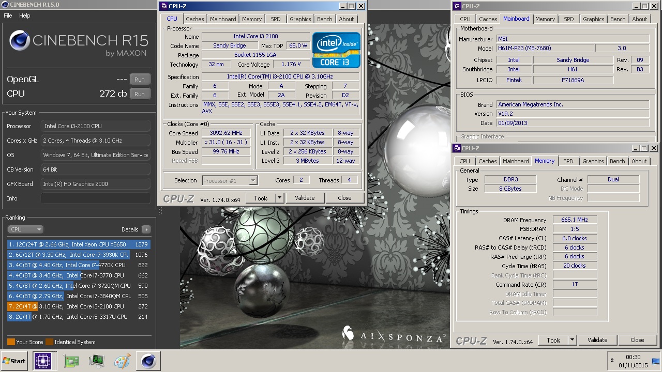Switch to Mainboard tab in center CPU-Z
662x372 pixels.
[223, 19]
